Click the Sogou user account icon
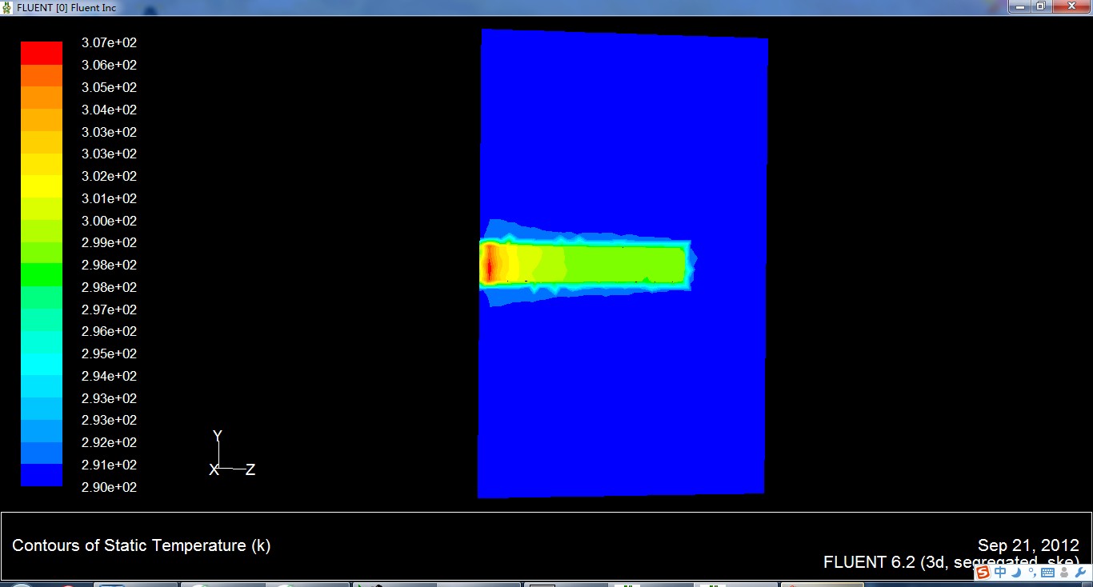The image size is (1093, 587). [x=1064, y=572]
